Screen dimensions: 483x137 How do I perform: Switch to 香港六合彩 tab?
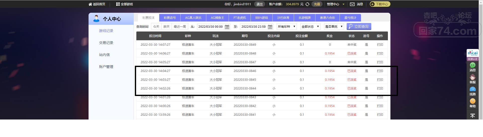click(328, 18)
